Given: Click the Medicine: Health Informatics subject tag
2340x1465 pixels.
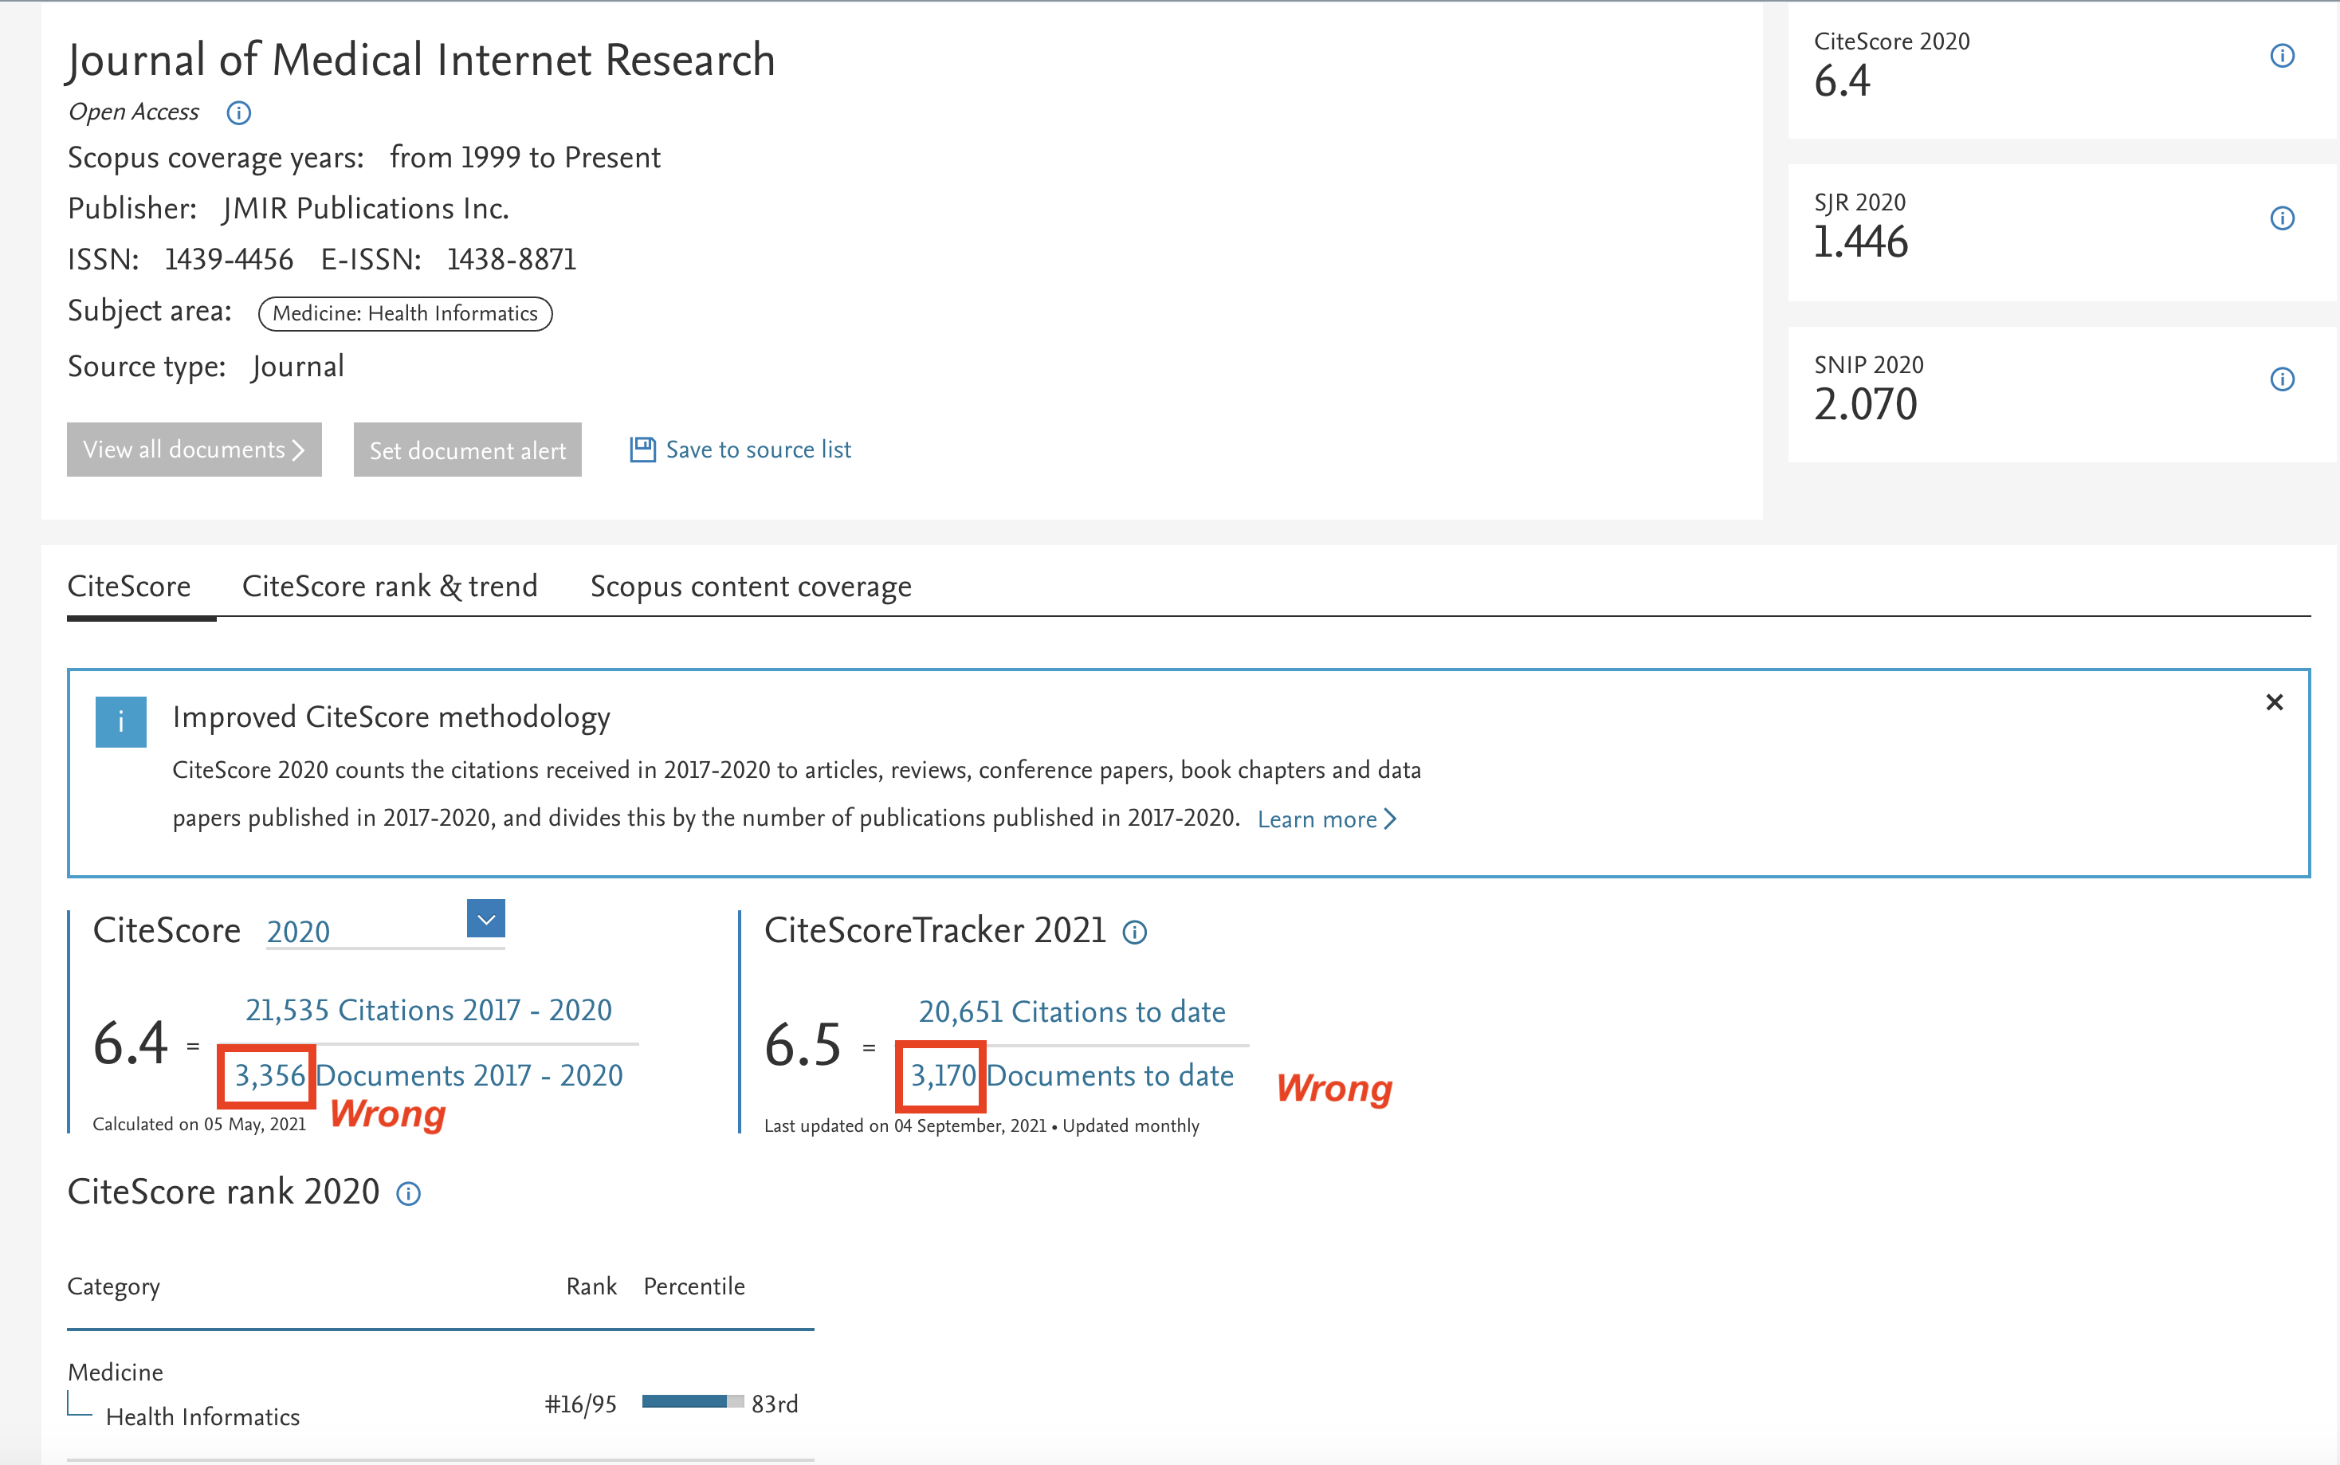Looking at the screenshot, I should tap(405, 314).
